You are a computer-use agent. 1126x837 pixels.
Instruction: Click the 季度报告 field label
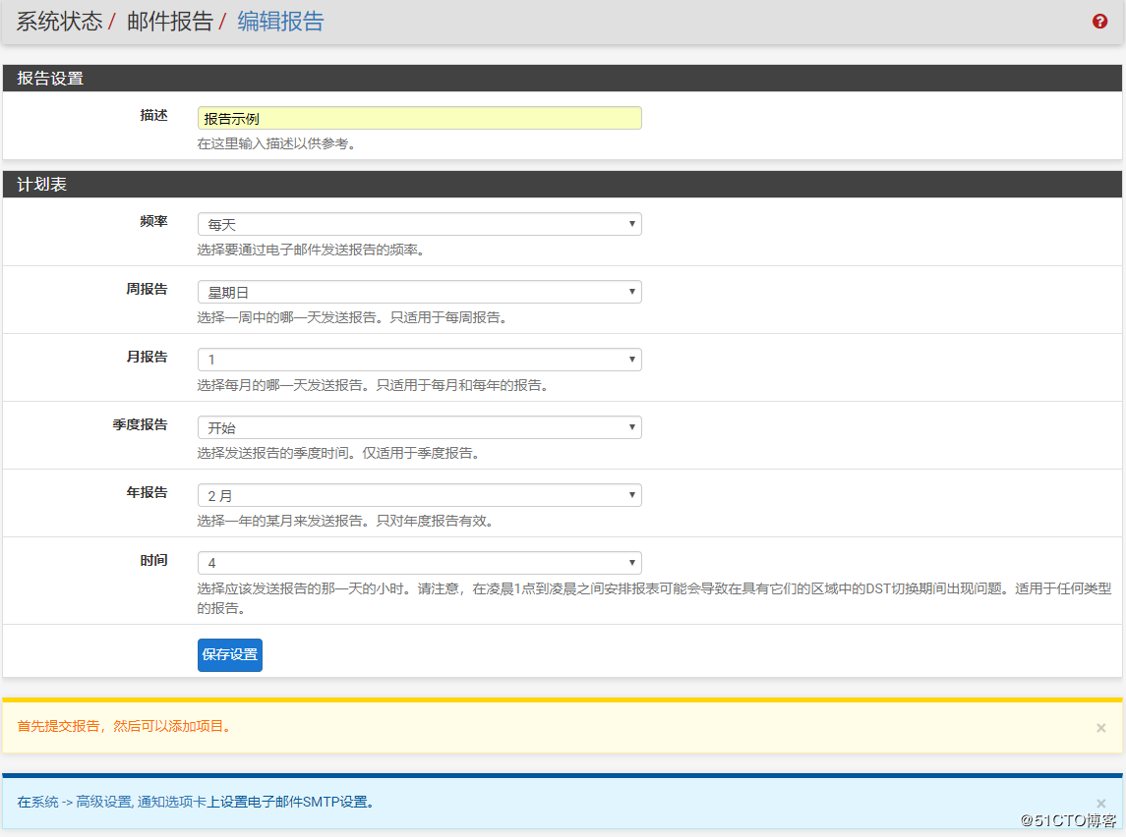click(x=140, y=424)
